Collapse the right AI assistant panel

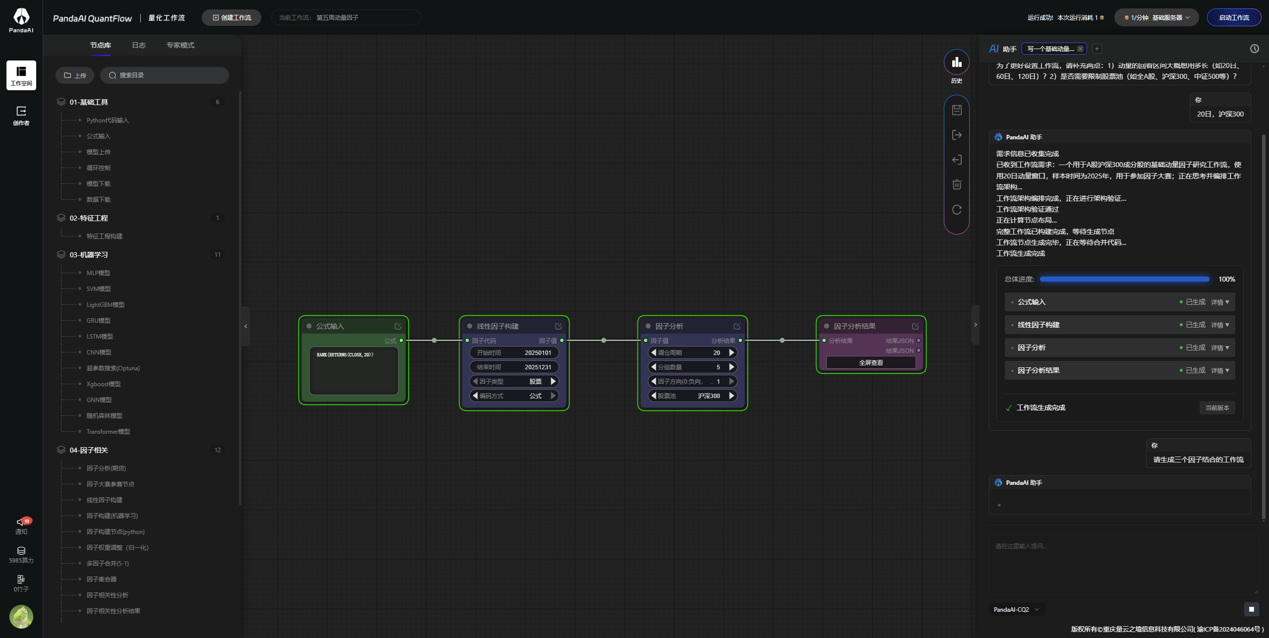[x=975, y=325]
